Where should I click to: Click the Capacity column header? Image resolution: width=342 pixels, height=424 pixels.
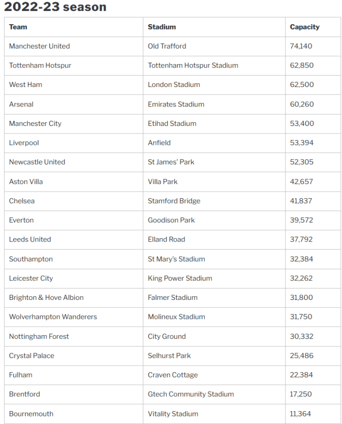tap(304, 27)
